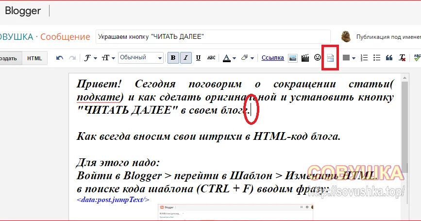Apply numbered list formatting

click(x=364, y=58)
